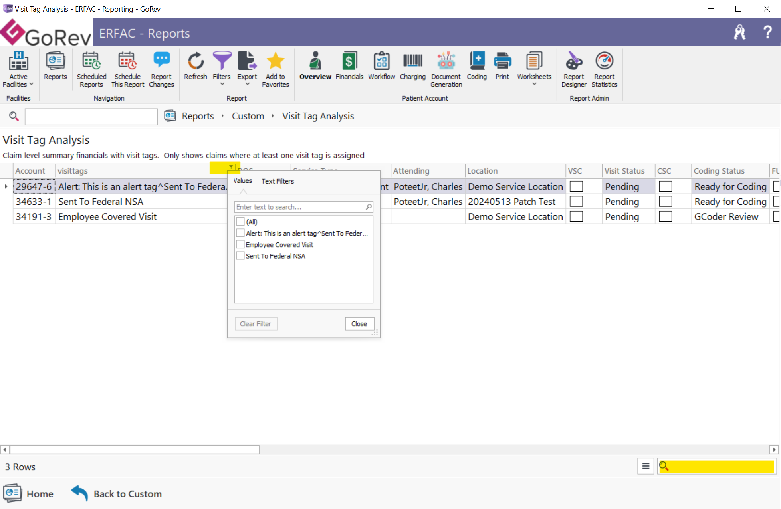
Task: Click the filter values search field
Action: tap(303, 207)
